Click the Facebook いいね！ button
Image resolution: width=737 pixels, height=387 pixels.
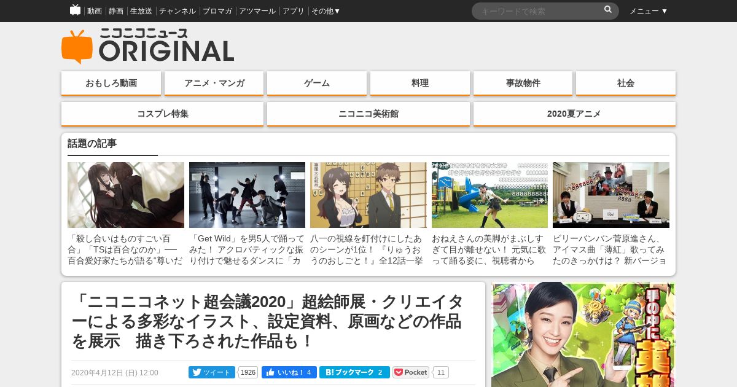pos(289,372)
